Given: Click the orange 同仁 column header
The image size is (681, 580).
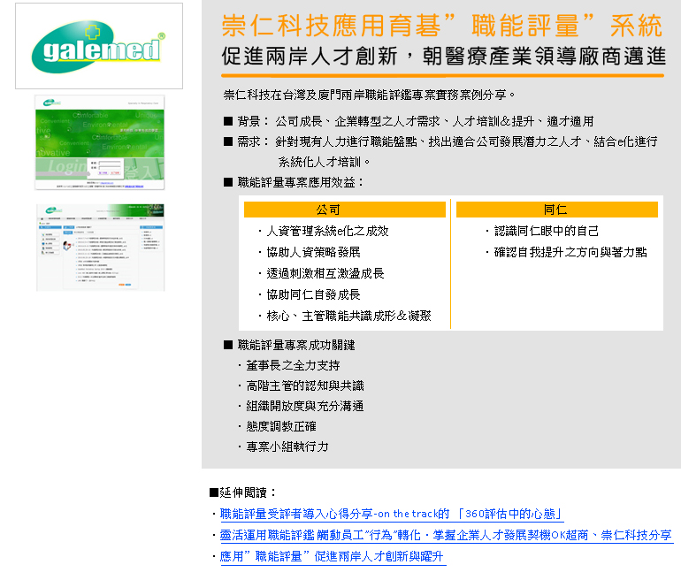Looking at the screenshot, I should pyautogui.click(x=556, y=210).
